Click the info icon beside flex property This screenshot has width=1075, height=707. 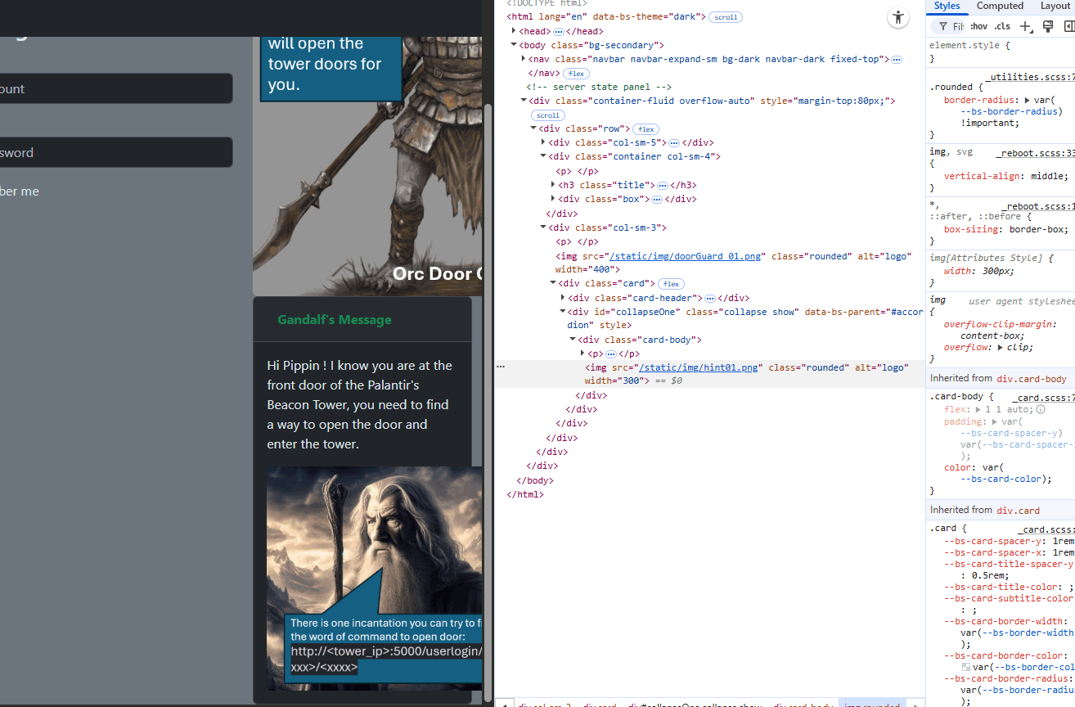pyautogui.click(x=1041, y=409)
